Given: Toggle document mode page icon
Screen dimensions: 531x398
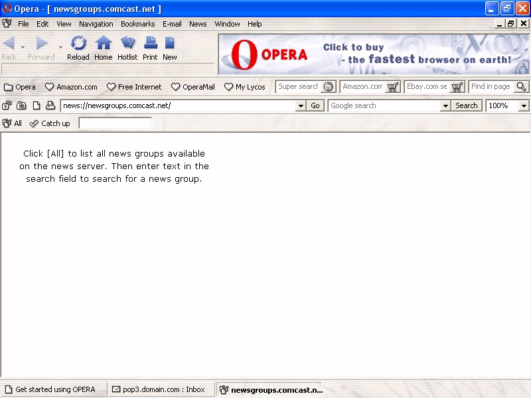Looking at the screenshot, I should point(37,105).
